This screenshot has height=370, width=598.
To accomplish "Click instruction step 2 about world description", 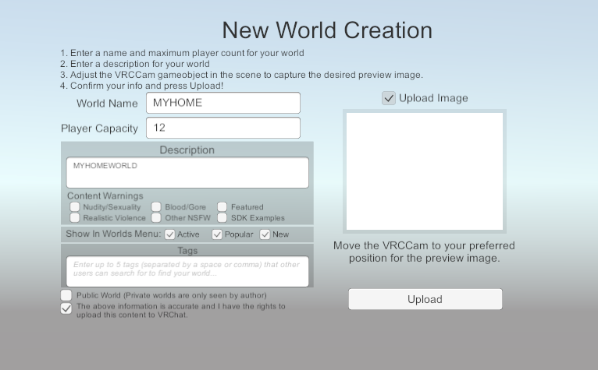I will point(134,64).
